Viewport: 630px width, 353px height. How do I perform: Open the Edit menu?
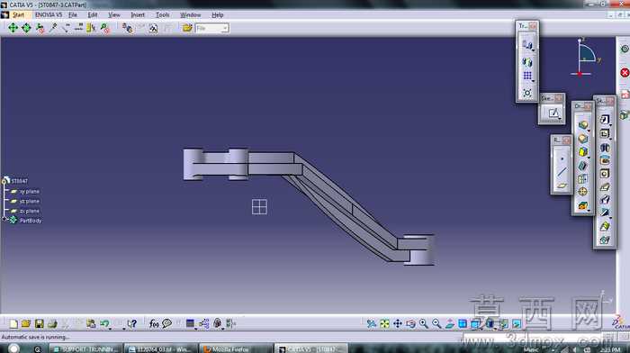(x=93, y=15)
